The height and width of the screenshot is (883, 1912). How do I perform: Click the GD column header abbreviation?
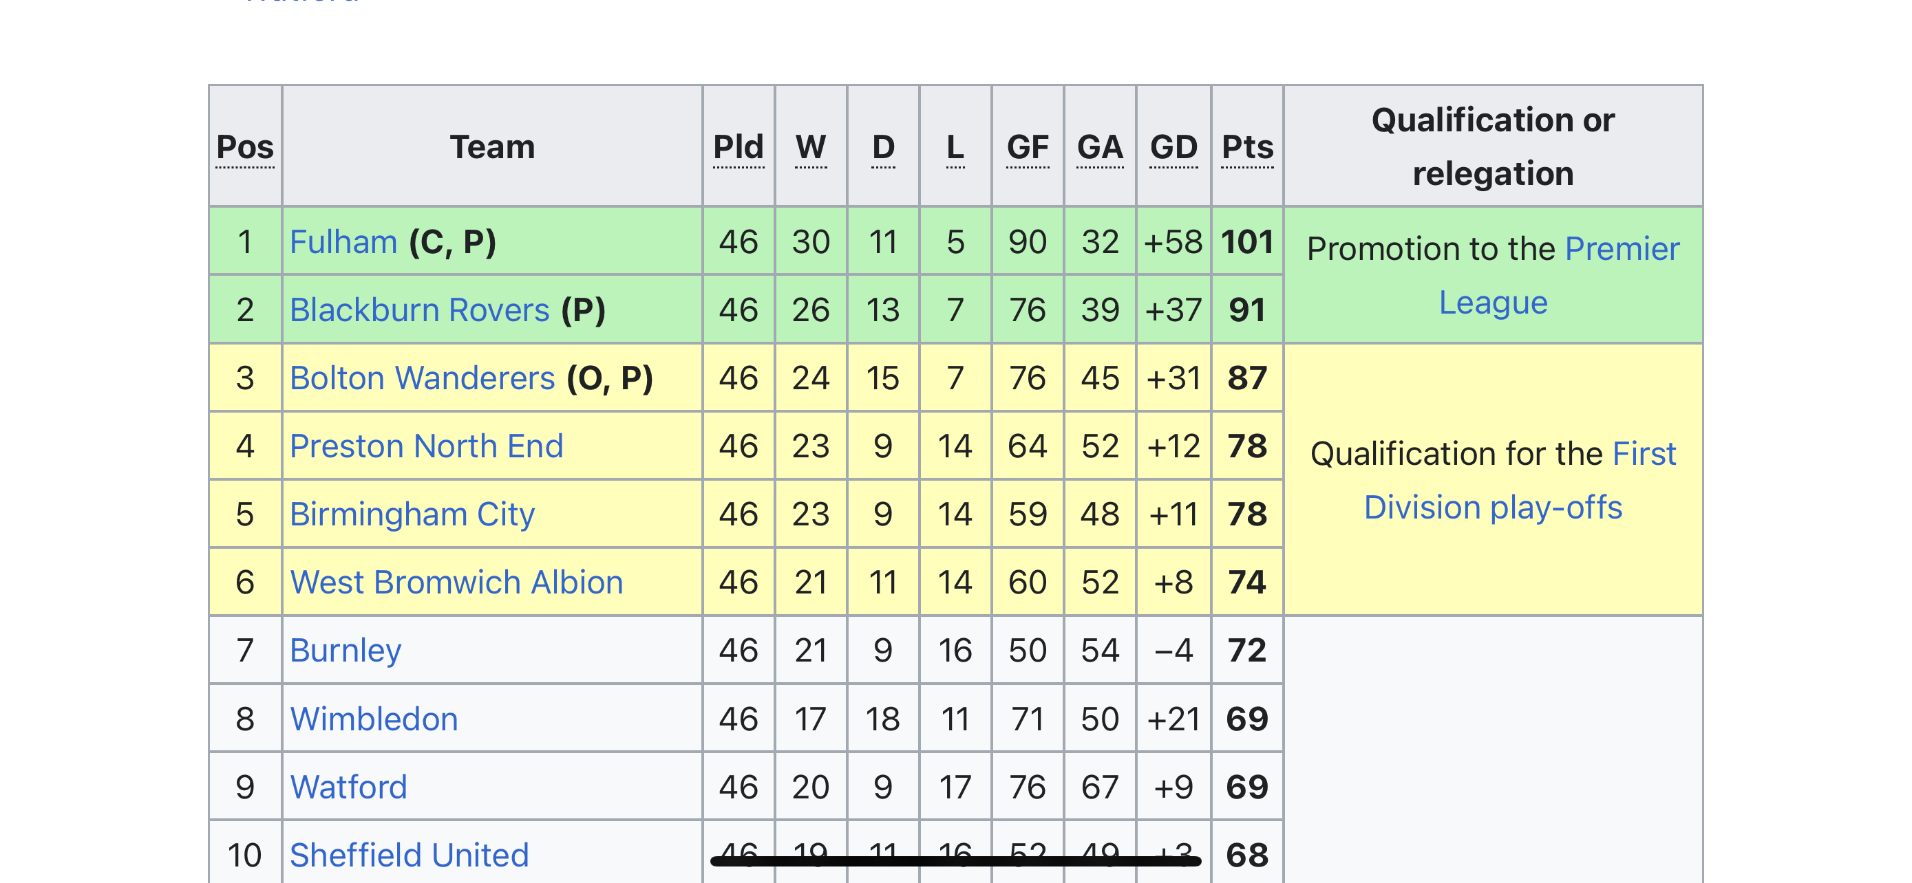[x=1173, y=148]
